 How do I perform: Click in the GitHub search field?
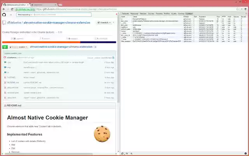[x=62, y=15]
